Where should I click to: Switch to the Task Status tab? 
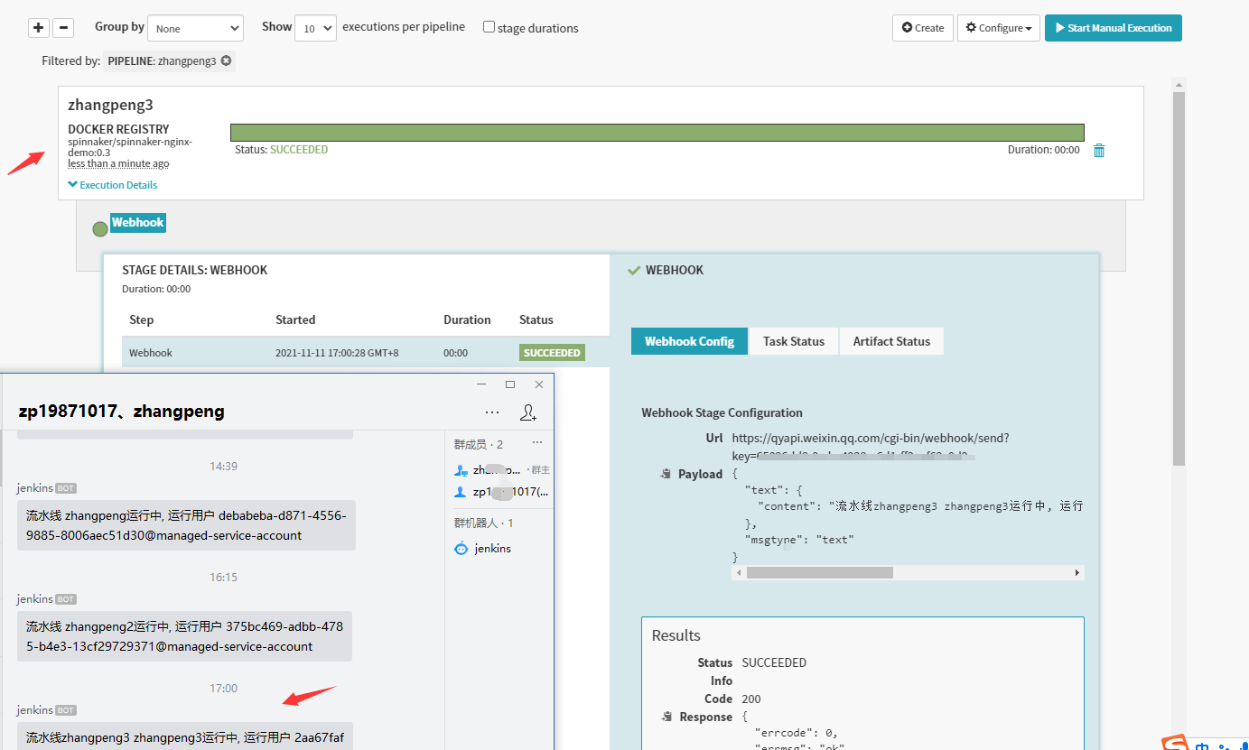point(794,341)
